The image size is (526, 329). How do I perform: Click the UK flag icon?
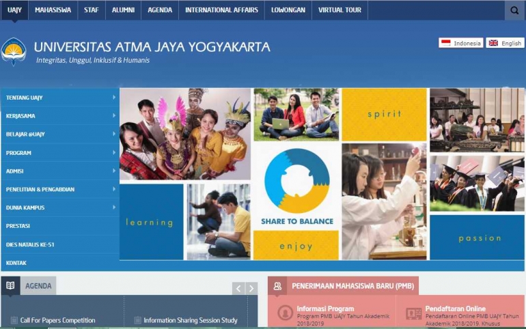click(493, 43)
